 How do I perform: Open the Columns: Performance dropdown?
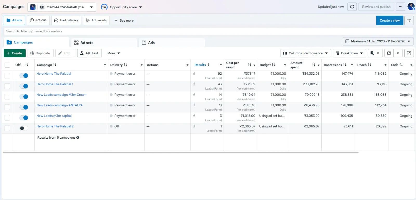tap(306, 53)
